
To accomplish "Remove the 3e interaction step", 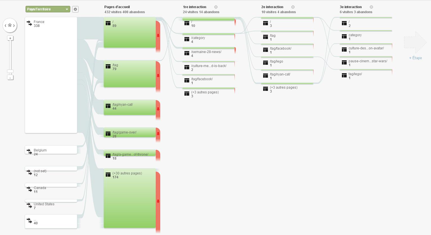I will [x=371, y=7].
